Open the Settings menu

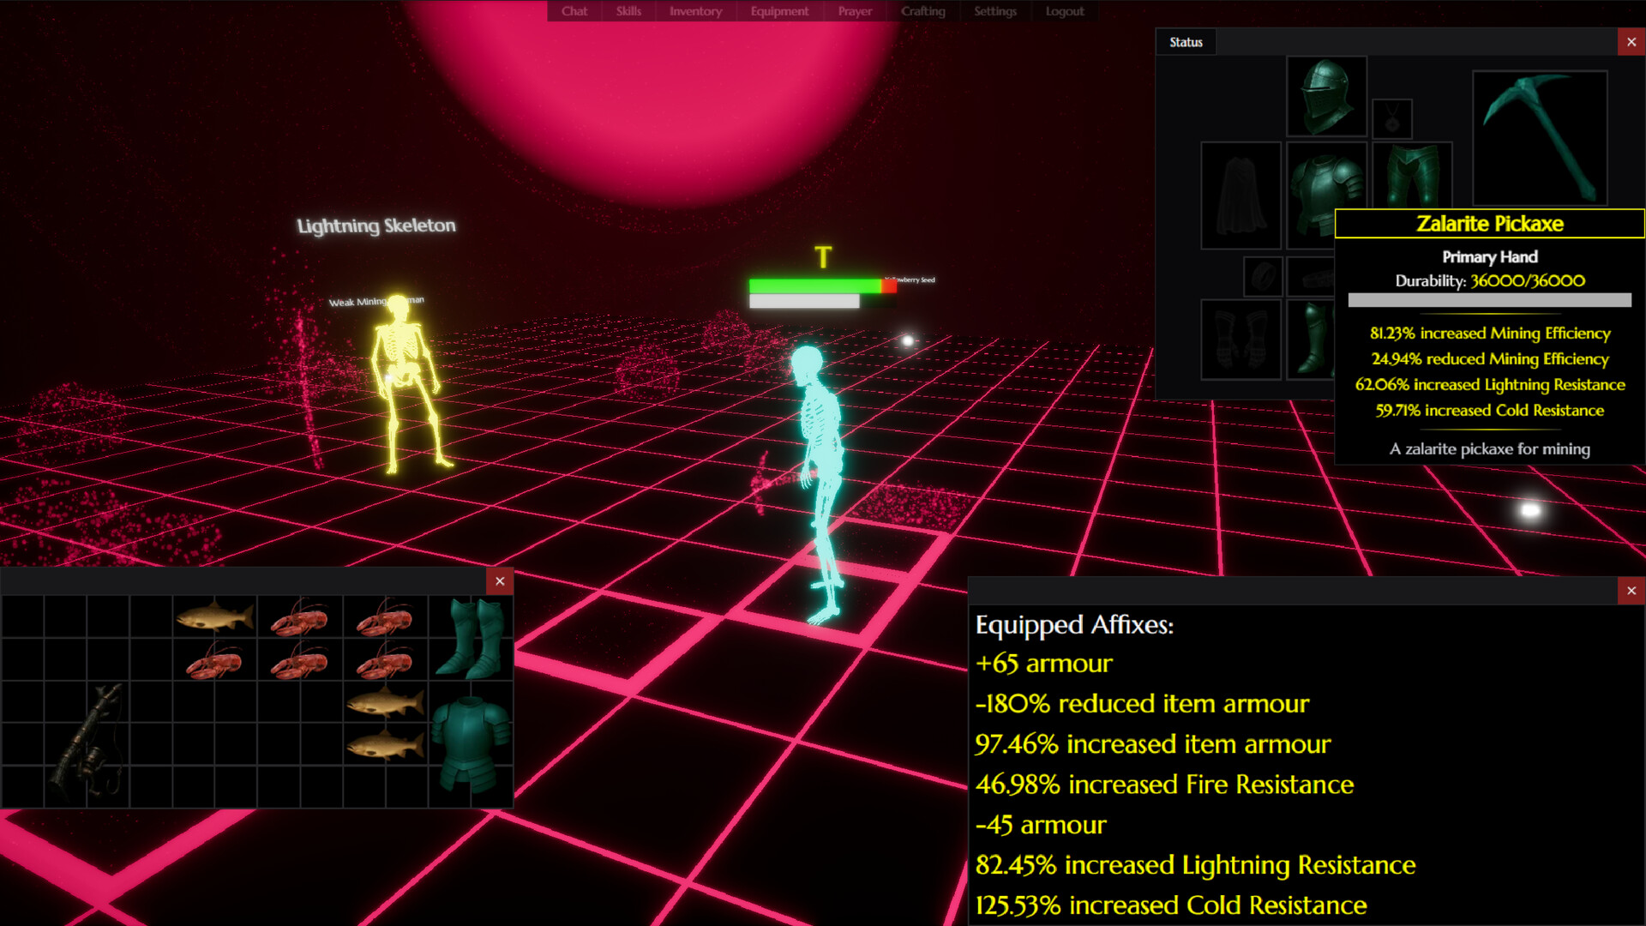tap(994, 11)
